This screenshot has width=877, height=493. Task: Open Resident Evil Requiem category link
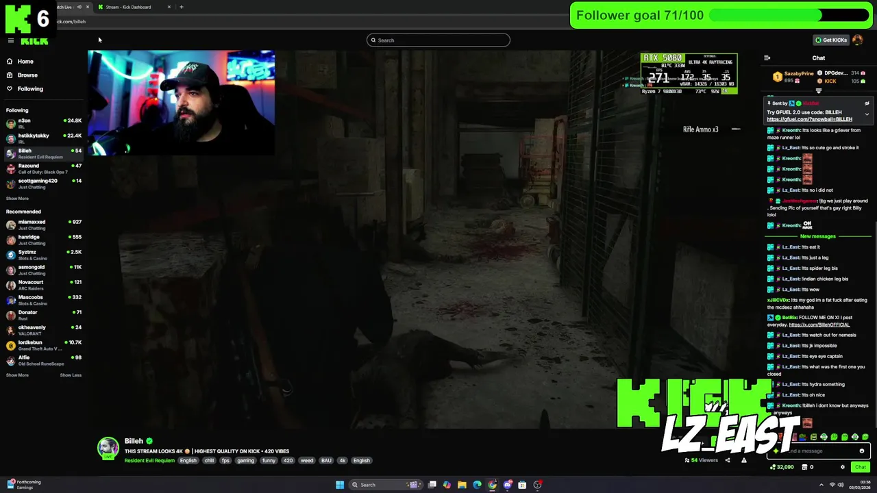coord(149,461)
